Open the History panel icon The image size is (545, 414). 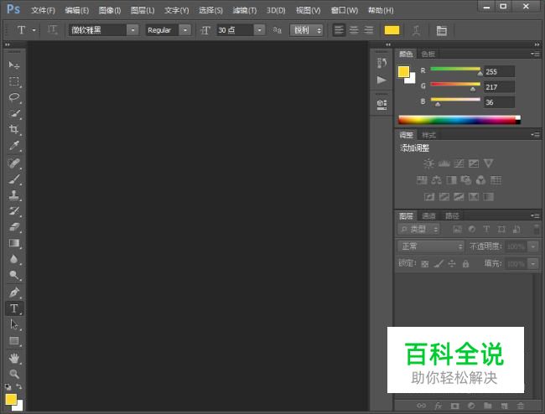point(381,62)
